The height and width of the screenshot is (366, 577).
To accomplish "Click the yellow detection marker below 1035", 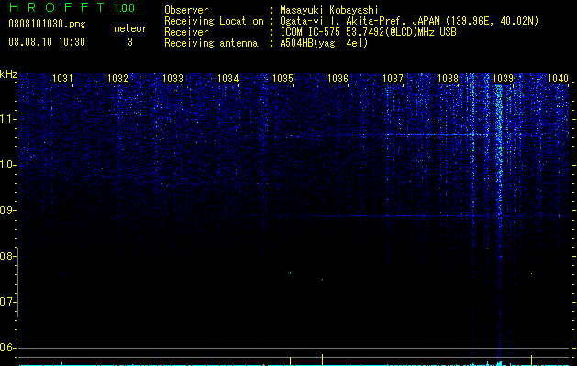I will pyautogui.click(x=291, y=361).
